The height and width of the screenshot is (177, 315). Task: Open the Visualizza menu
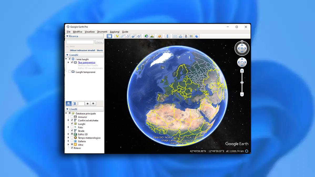[89, 32]
